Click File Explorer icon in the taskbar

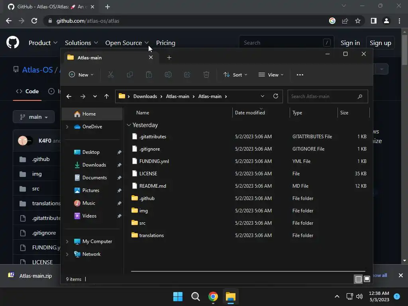click(231, 296)
